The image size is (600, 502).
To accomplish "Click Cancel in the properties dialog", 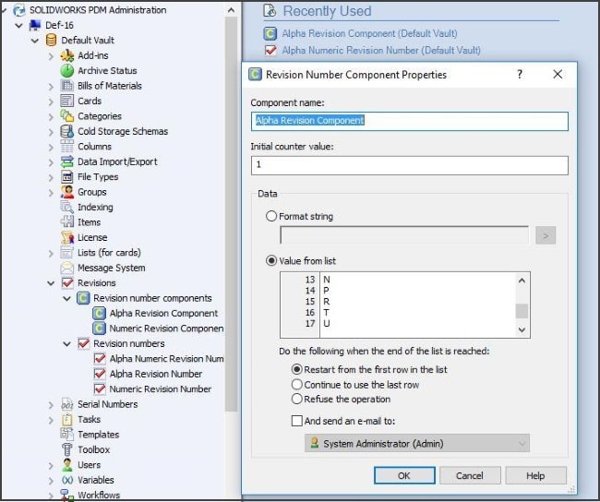I will pos(470,475).
